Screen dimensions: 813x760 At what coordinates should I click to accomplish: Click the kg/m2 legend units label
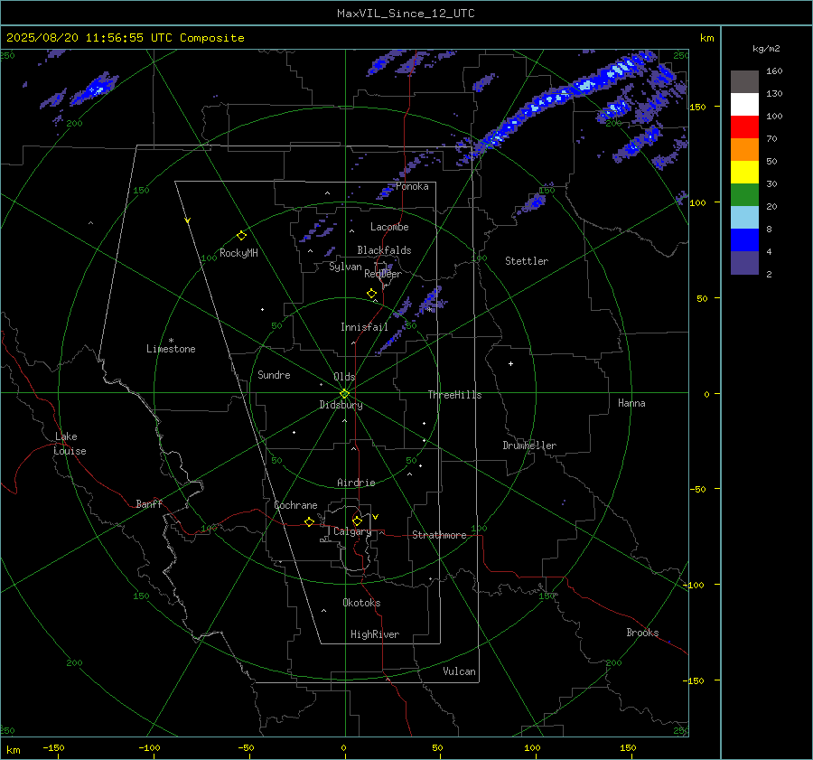766,48
